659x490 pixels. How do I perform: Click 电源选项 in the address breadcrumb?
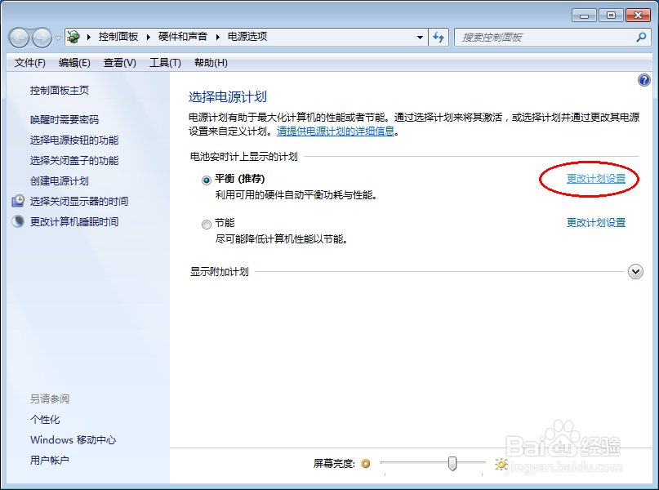click(x=247, y=37)
